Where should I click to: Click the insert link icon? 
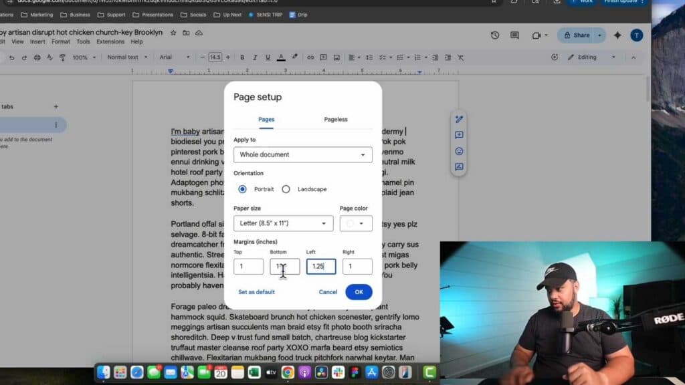(310, 57)
